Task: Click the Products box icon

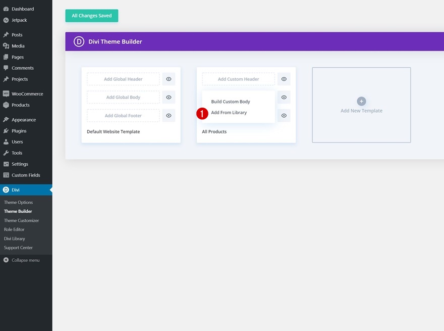Action: tap(6, 105)
